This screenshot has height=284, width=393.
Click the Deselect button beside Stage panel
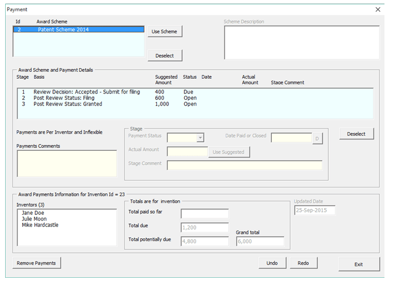click(356, 134)
